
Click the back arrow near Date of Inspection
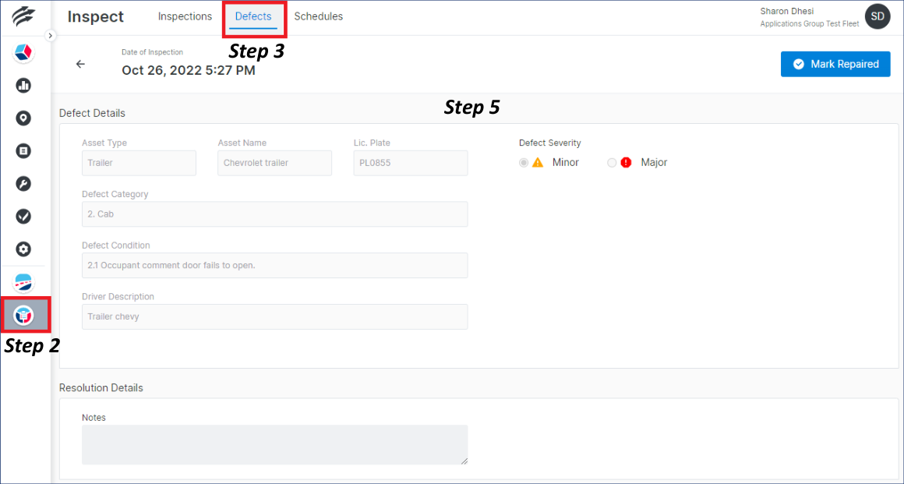click(80, 64)
